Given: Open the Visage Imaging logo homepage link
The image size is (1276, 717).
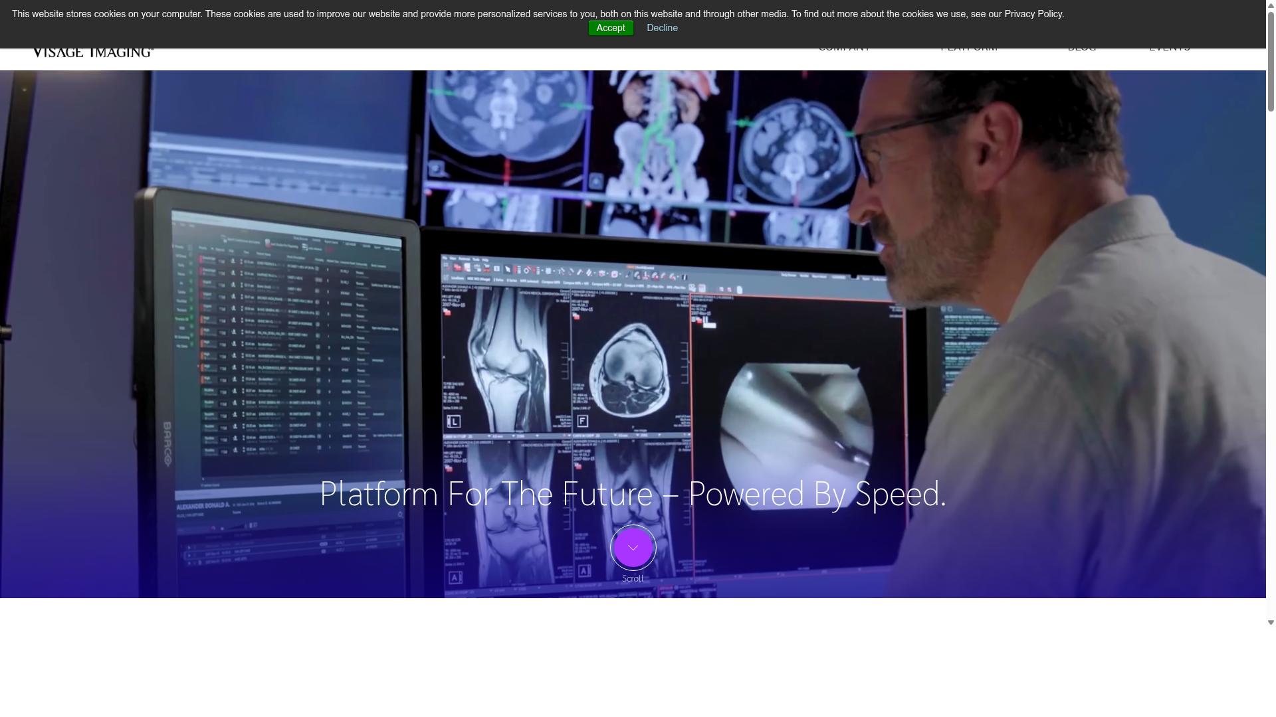Looking at the screenshot, I should click(93, 52).
